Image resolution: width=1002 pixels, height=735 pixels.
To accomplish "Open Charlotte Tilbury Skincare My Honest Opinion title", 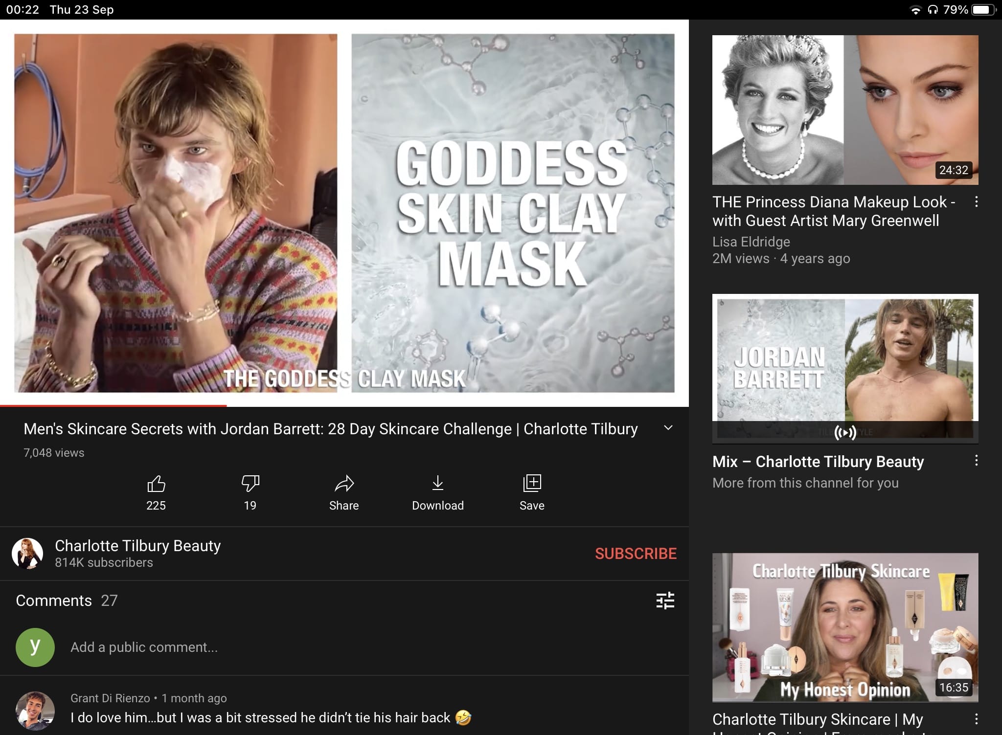I will 818,723.
